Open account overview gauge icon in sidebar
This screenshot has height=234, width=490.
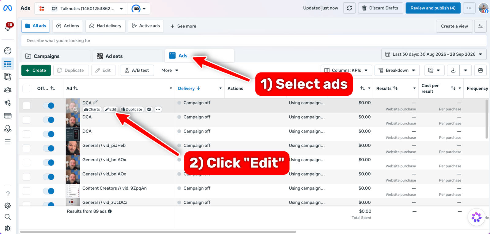[8, 50]
